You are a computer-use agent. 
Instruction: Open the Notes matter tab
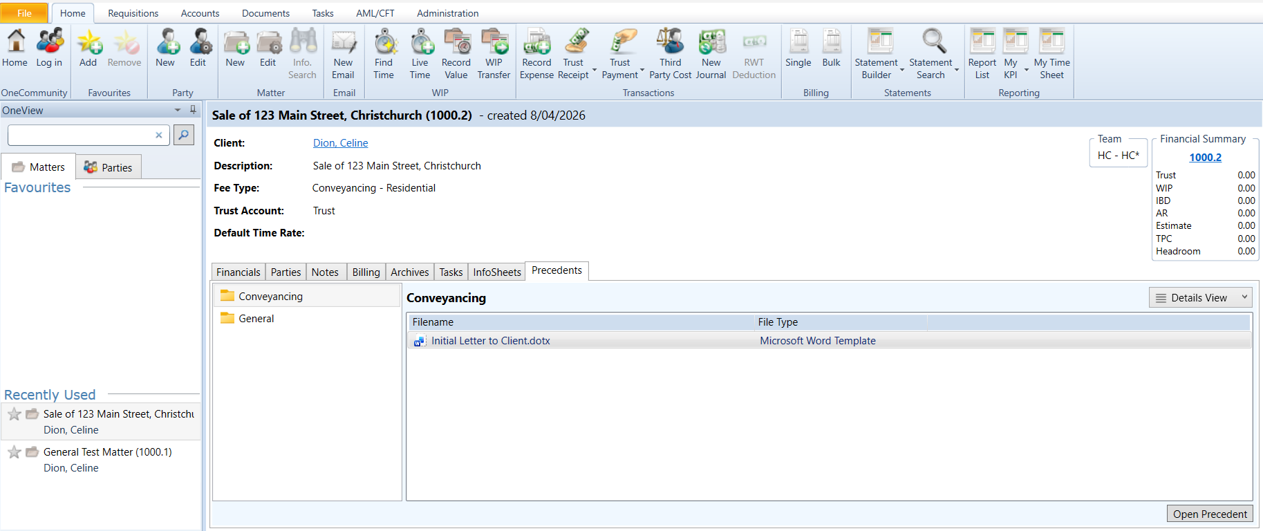point(325,272)
